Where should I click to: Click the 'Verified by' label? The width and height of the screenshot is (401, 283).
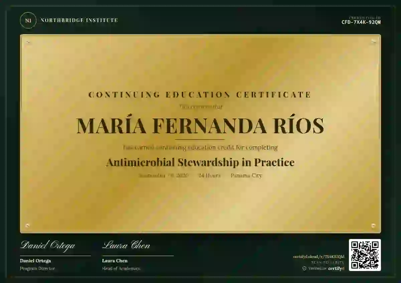pyautogui.click(x=317, y=268)
